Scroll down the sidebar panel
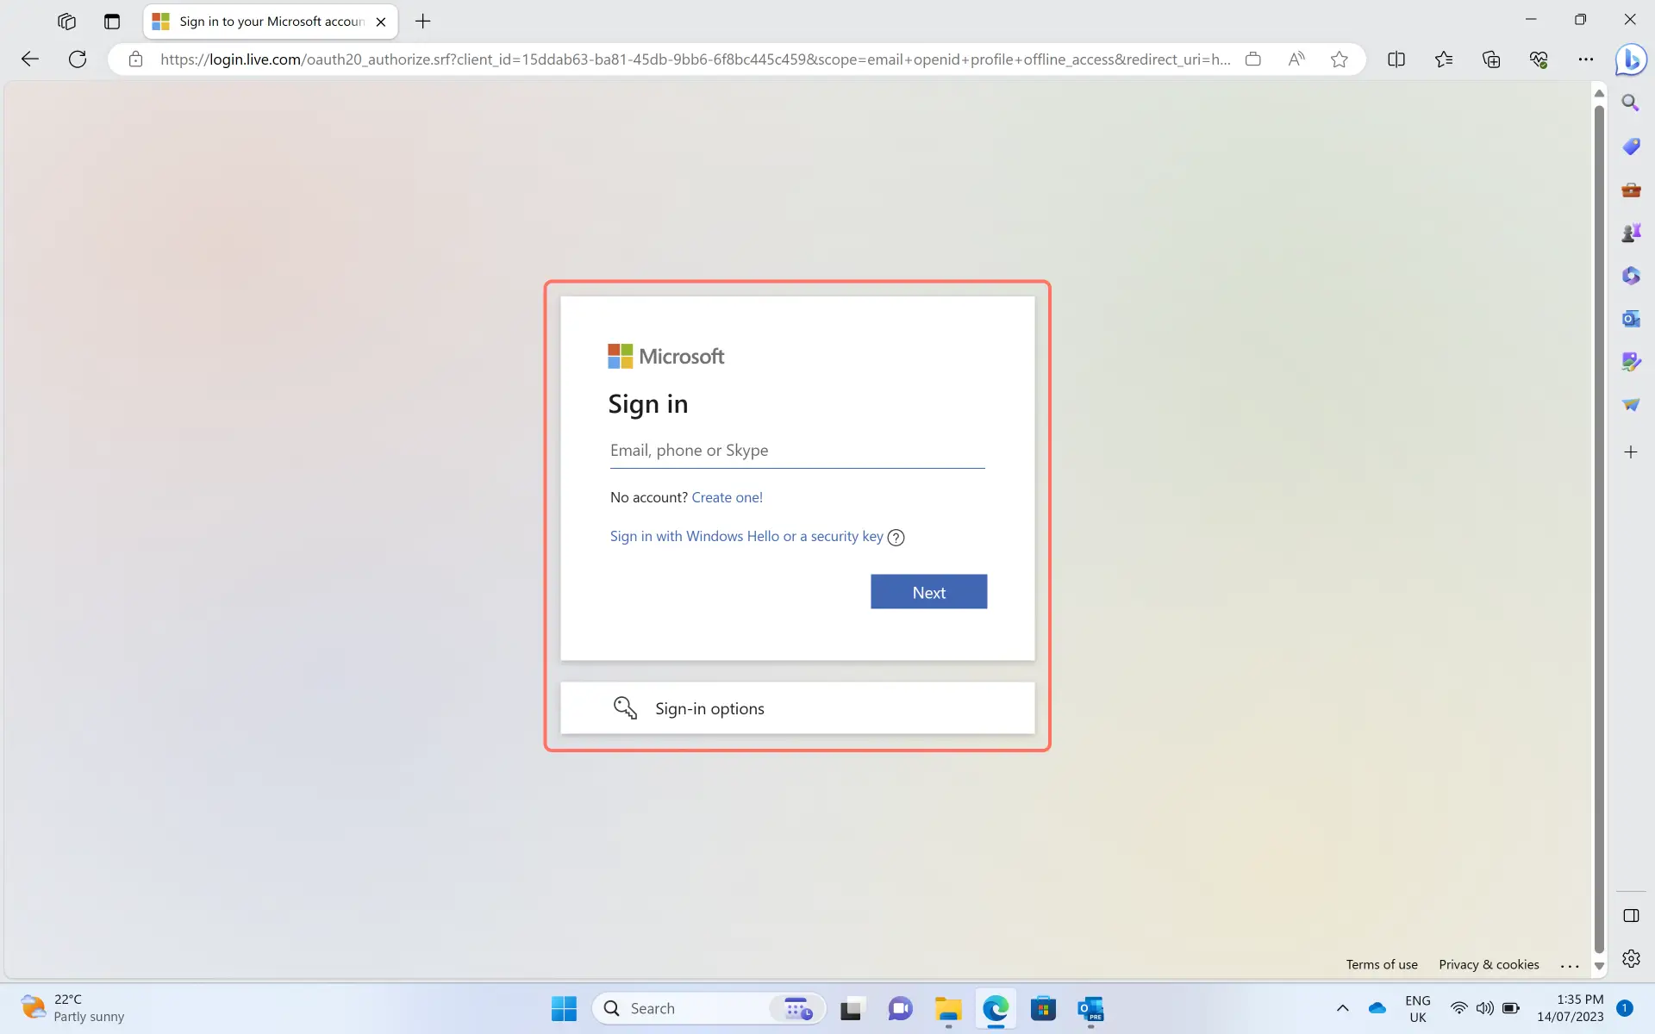Screen dimensions: 1655x1034 click(x=1600, y=969)
